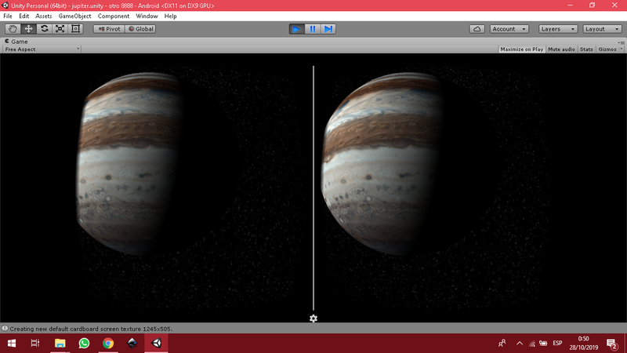Toggle Pivot handle position
This screenshot has width=627, height=353.
(x=109, y=29)
